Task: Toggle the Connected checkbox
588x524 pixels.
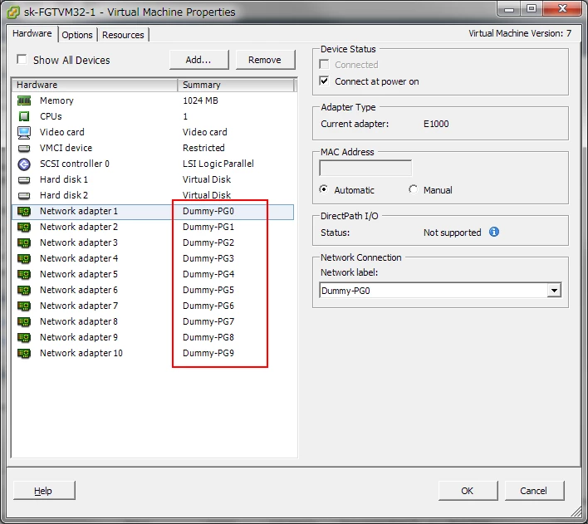Action: (x=325, y=65)
